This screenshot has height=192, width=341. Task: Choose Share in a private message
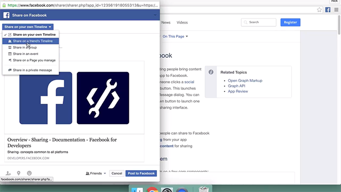tap(30, 70)
